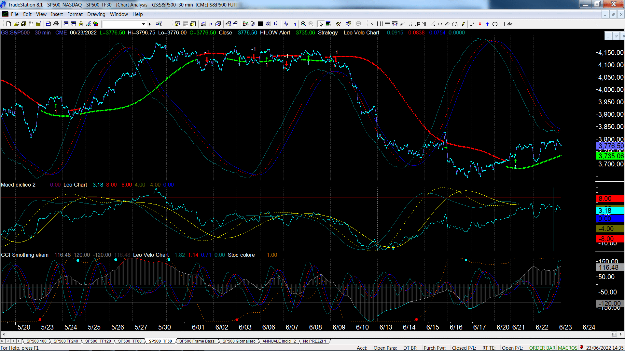This screenshot has width=625, height=351.
Task: Select the parallel diagonal lines tool
Action: tap(447, 24)
